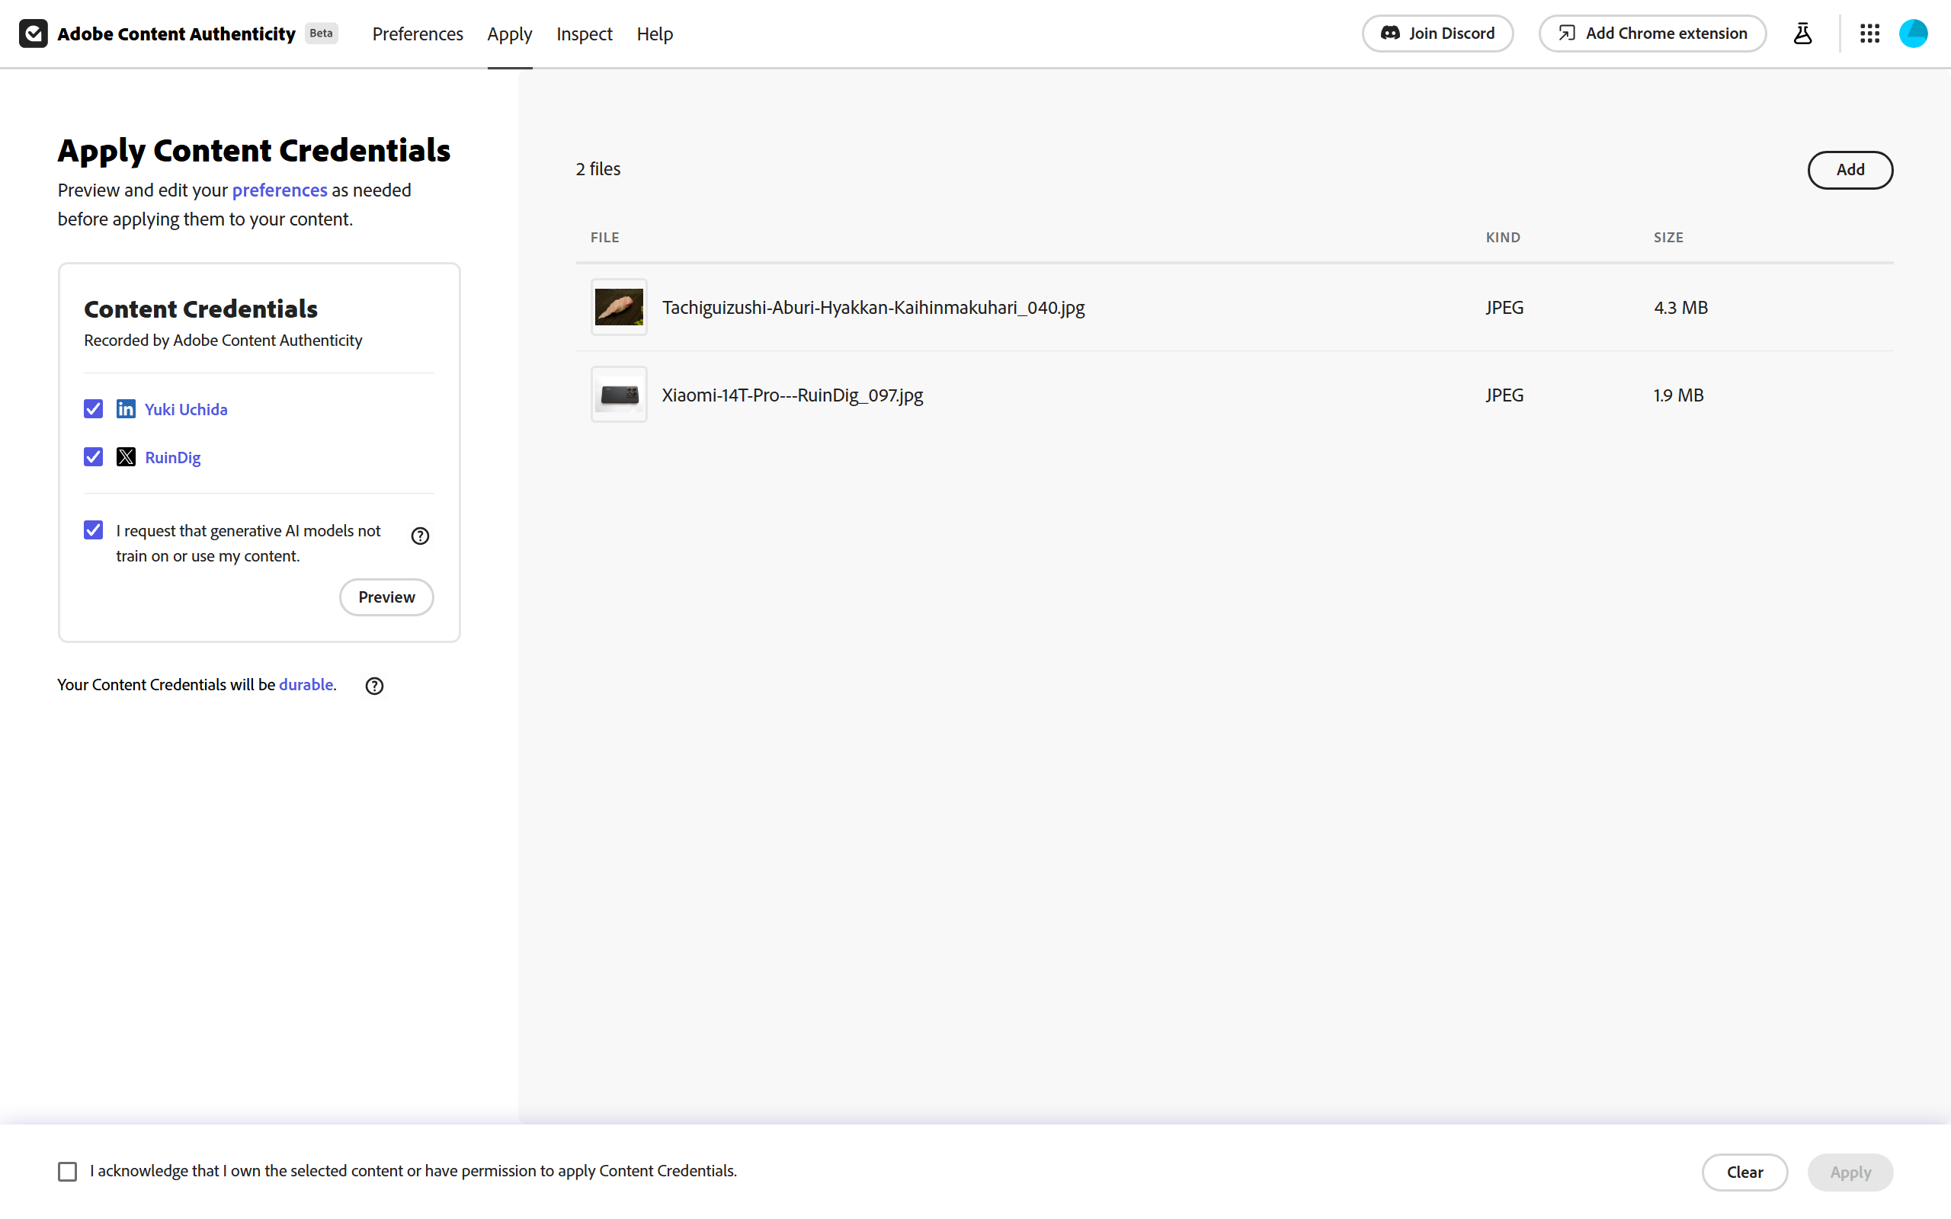Click the Tachiguizushi-Aburi-Hyakkan-Kaihinmakuhari_040.jpg file name
This screenshot has height=1219, width=1951.
pyautogui.click(x=873, y=307)
